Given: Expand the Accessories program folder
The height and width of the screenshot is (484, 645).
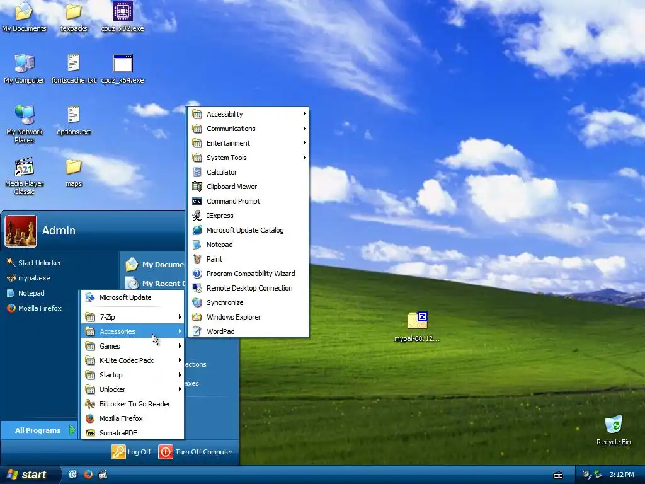Looking at the screenshot, I should 132,331.
